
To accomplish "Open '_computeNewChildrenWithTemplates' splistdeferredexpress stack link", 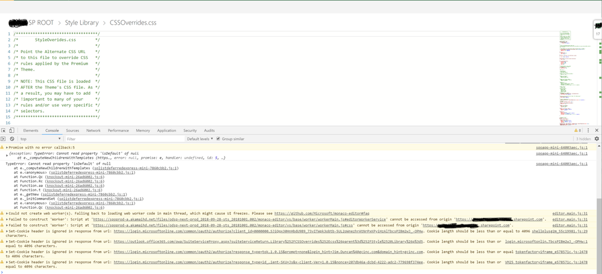I will click(x=136, y=168).
